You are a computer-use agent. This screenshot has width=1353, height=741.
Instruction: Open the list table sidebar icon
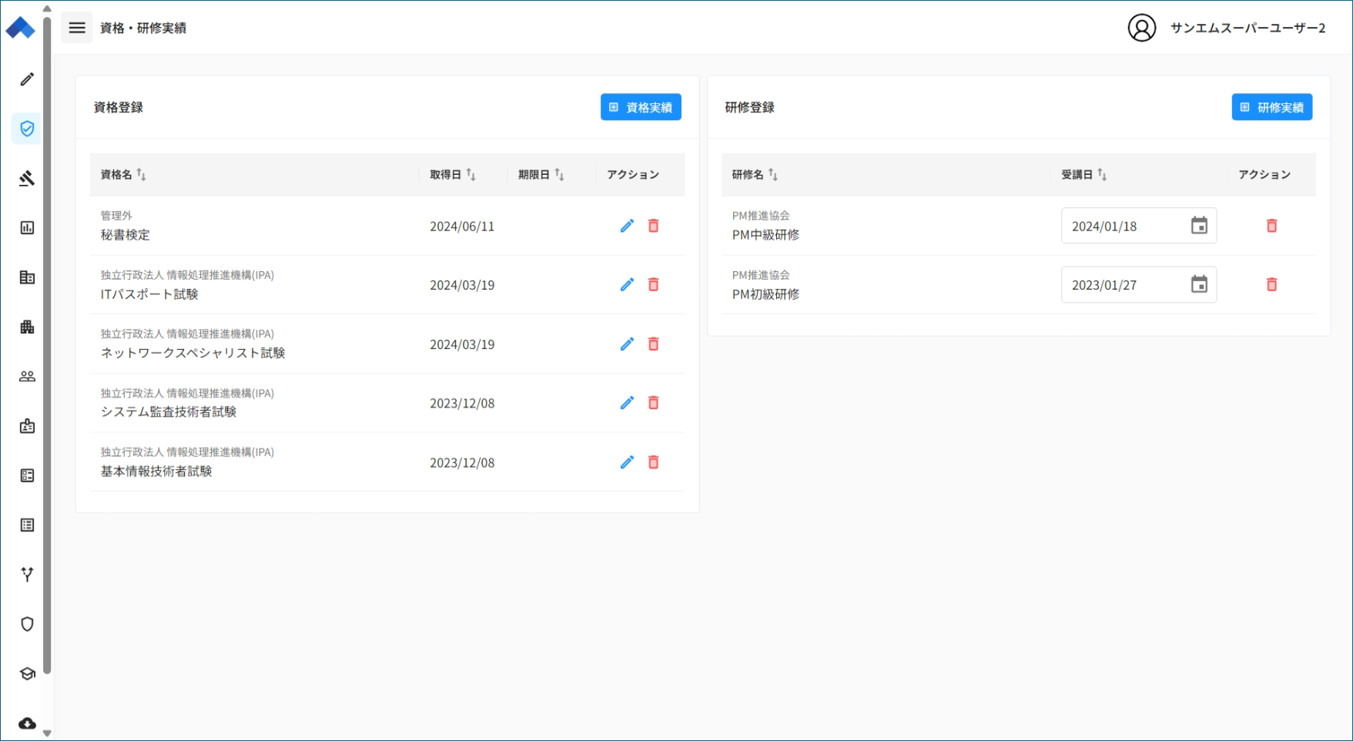click(x=27, y=525)
